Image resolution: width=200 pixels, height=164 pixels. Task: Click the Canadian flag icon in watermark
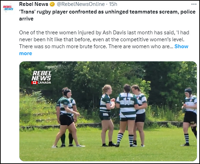[34, 83]
